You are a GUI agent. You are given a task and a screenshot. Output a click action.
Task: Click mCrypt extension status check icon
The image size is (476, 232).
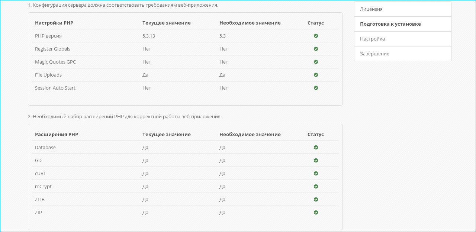(x=316, y=187)
